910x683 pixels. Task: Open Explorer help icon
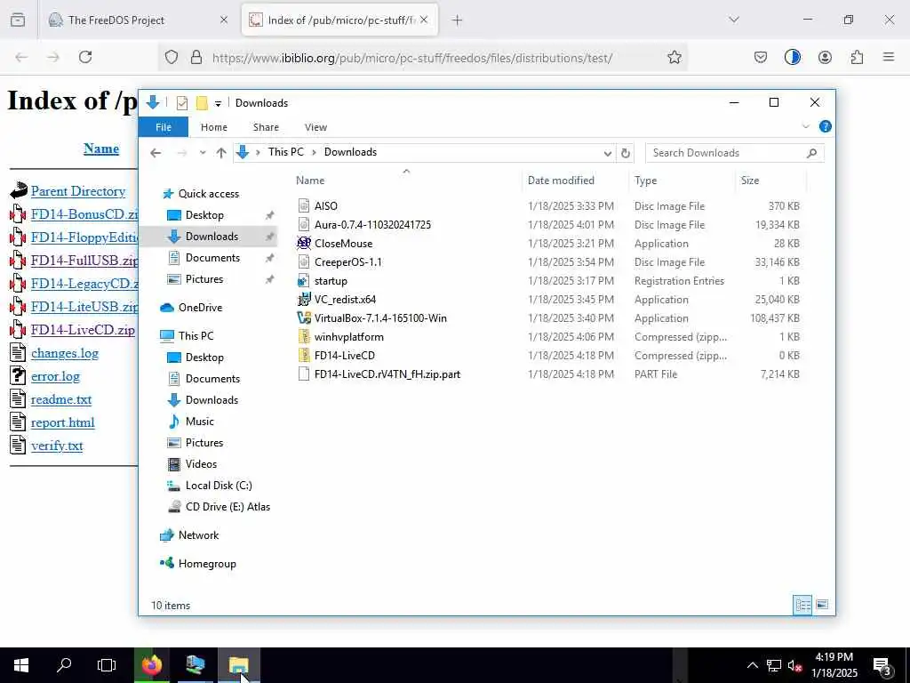click(x=825, y=126)
